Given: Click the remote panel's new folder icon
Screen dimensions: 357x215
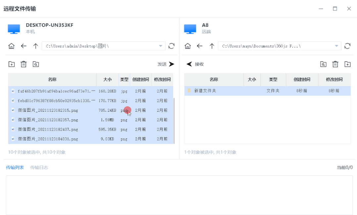Looking at the screenshot, I should pyautogui.click(x=347, y=64).
